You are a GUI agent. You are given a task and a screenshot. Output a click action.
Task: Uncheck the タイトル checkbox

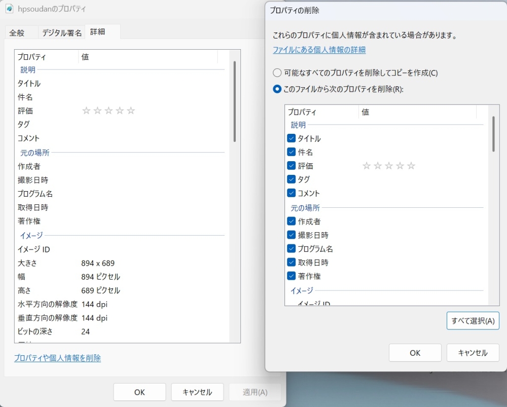(x=292, y=138)
